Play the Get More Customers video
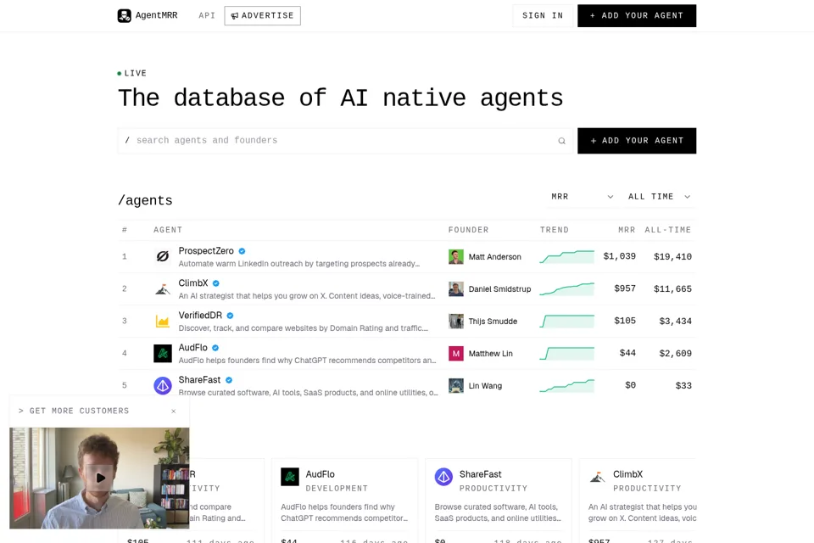The height and width of the screenshot is (543, 814). point(100,478)
